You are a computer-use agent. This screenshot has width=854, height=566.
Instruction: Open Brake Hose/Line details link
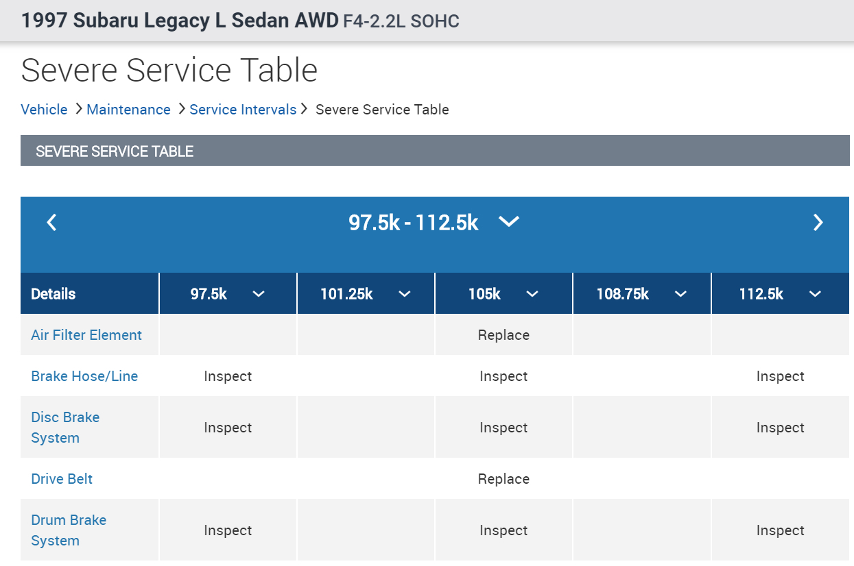coord(84,376)
